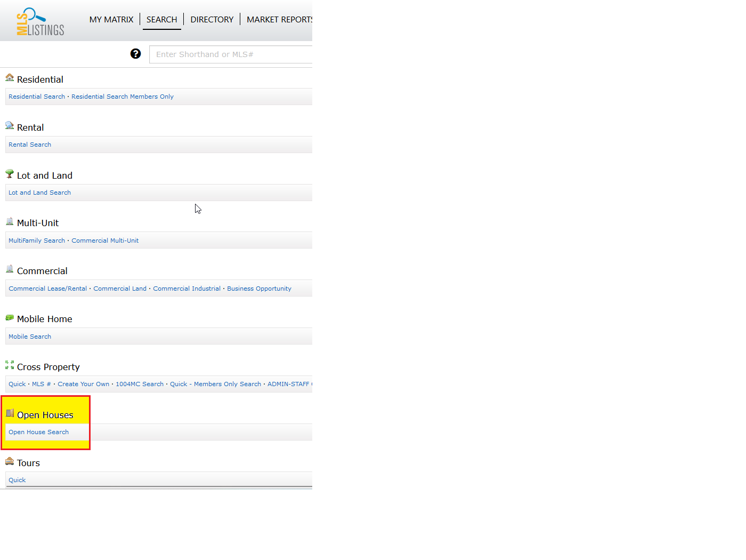The image size is (746, 560).
Task: Click the Tours heading text
Action: click(x=28, y=463)
